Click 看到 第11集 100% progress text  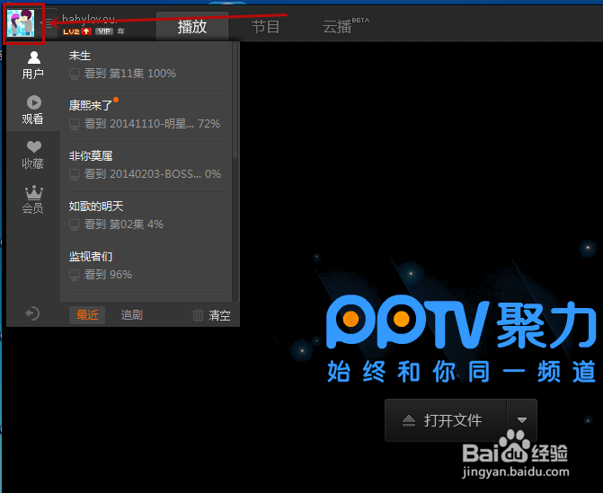click(x=130, y=74)
